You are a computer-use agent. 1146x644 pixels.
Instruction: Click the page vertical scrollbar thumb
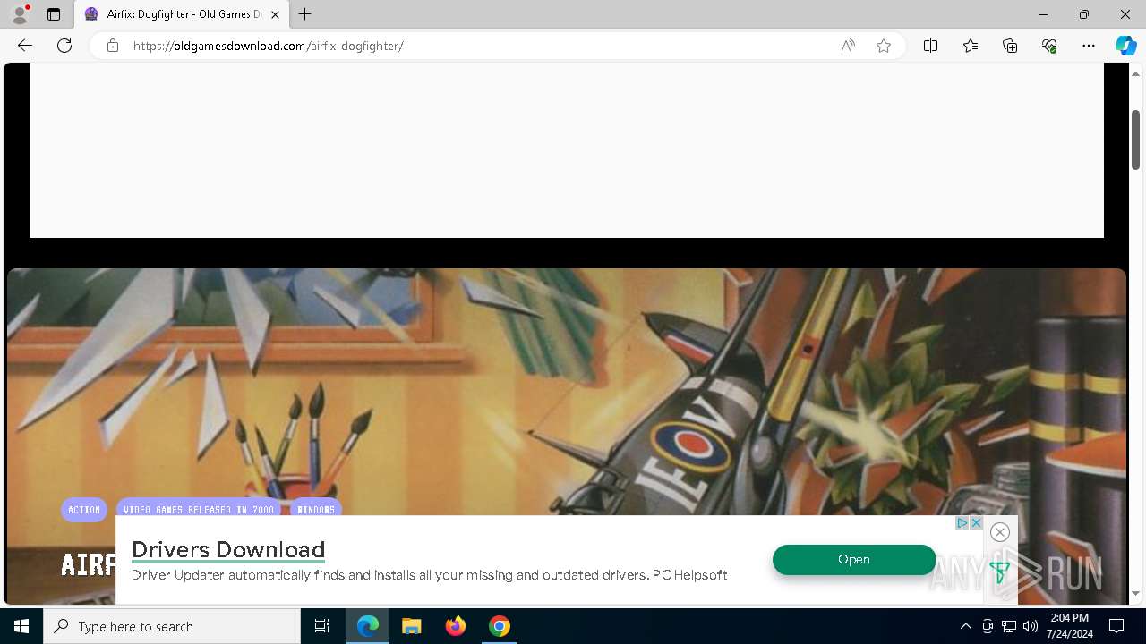point(1136,139)
